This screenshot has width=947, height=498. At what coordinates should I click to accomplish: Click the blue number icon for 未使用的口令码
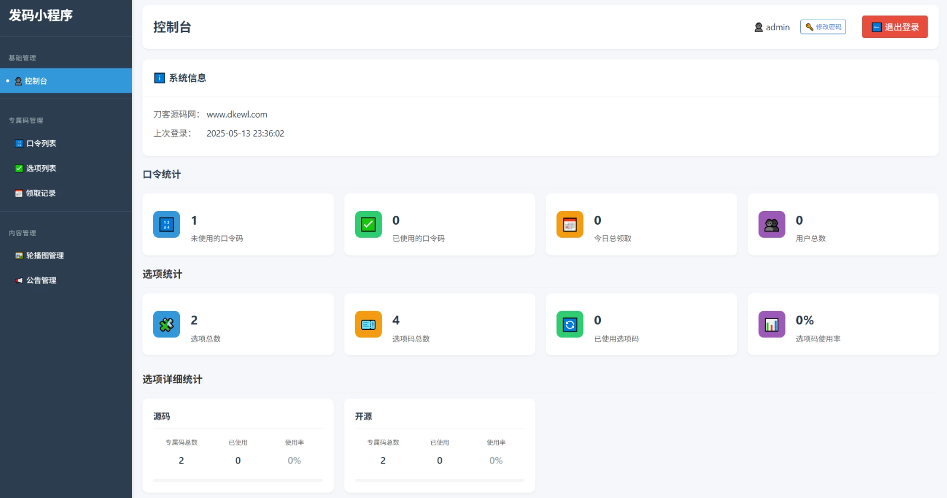coord(166,224)
